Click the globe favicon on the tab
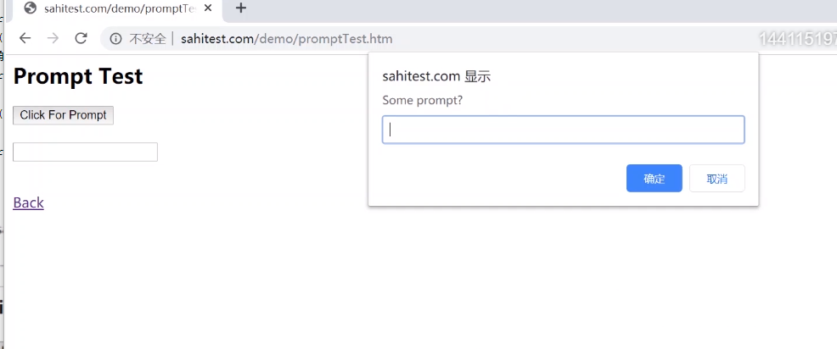Image resolution: width=837 pixels, height=349 pixels. tap(31, 8)
